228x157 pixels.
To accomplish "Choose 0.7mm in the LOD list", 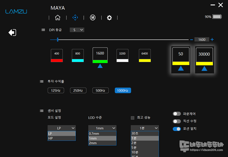I will click(102, 134).
